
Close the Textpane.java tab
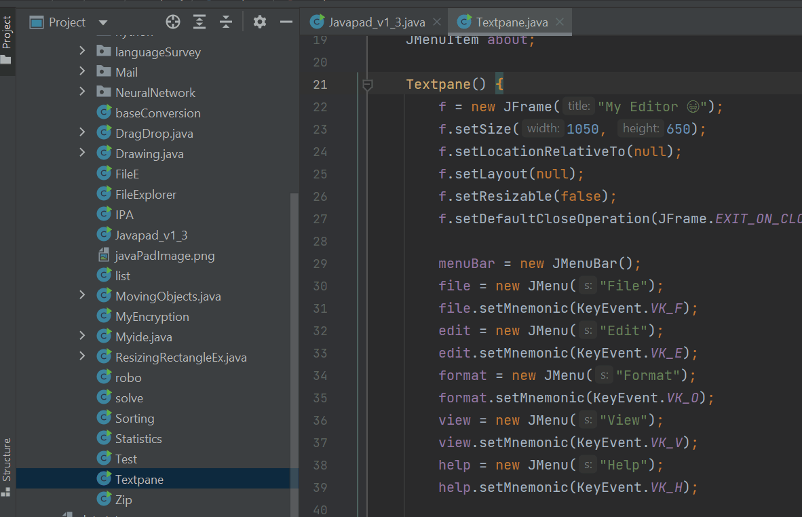[560, 22]
